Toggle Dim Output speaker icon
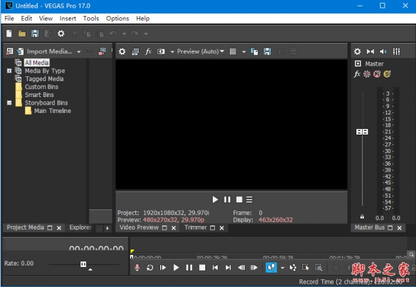416x287 pixels. (383, 51)
